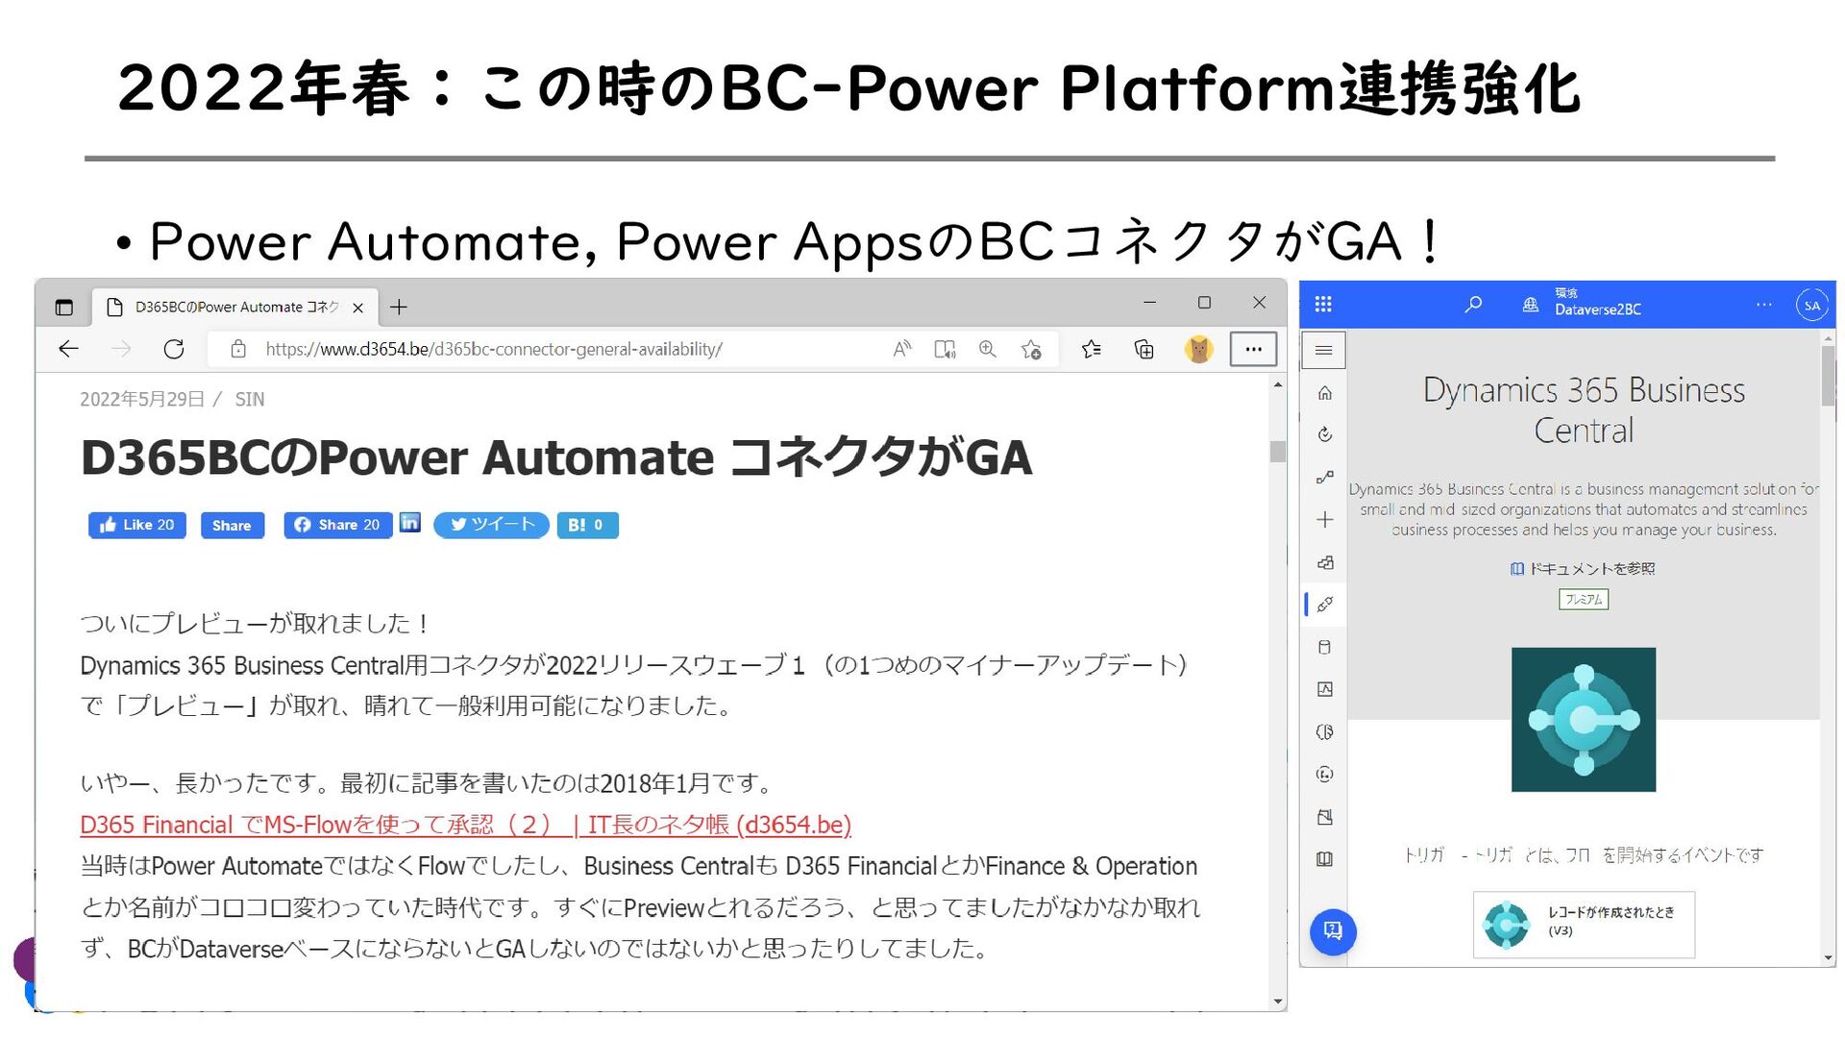This screenshot has width=1845, height=1038.
Task: Click the Create plus icon in sidebar
Action: 1324,520
